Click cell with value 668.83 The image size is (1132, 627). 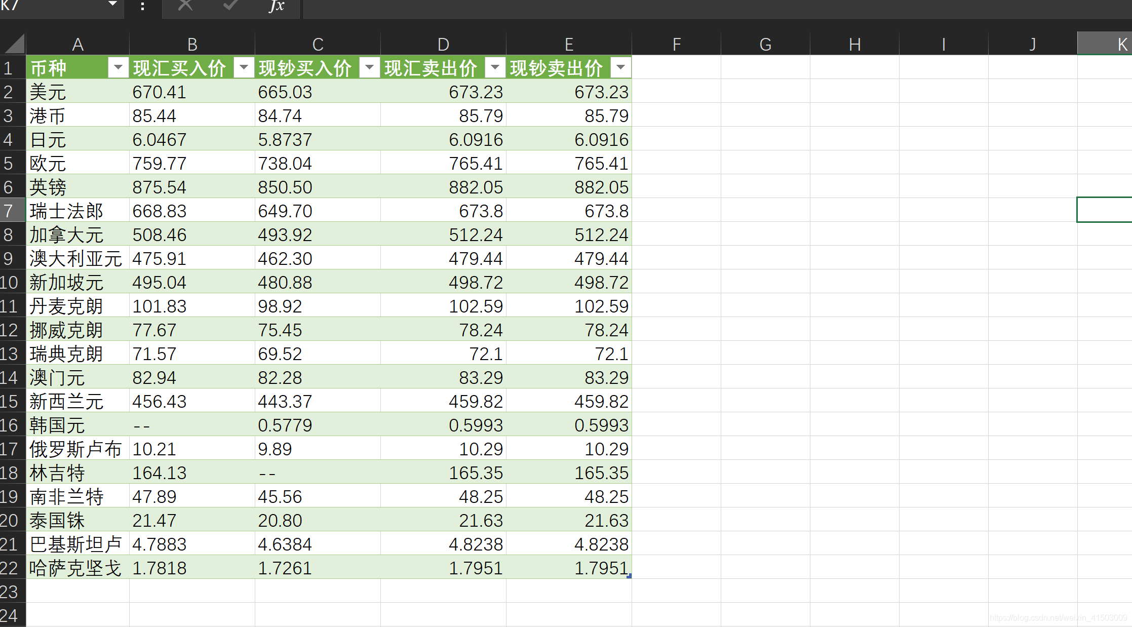pos(192,210)
